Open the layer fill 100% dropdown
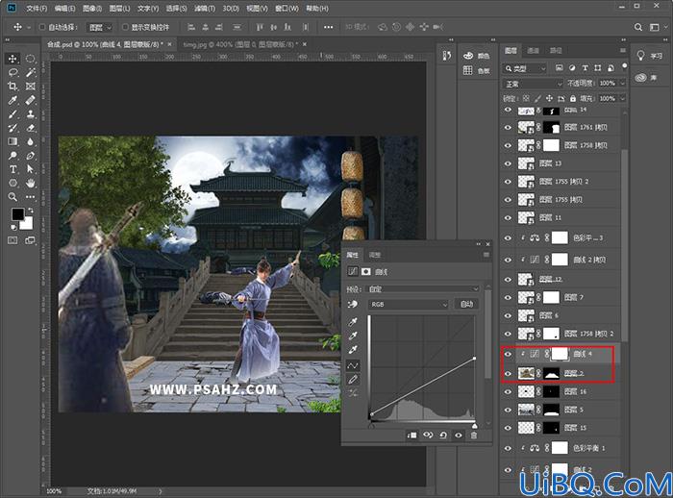 pos(623,99)
